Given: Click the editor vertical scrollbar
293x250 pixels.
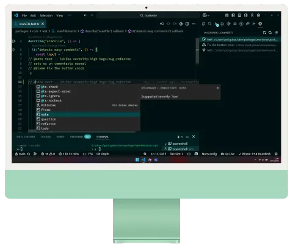Looking at the screenshot, I should pyautogui.click(x=197, y=51).
